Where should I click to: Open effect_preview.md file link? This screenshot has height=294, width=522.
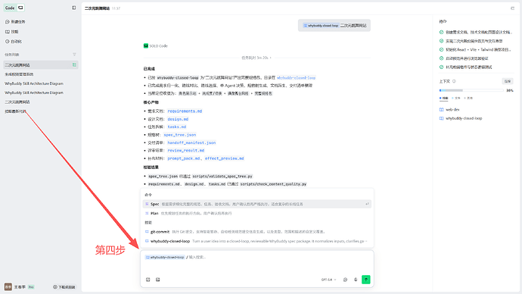tap(225, 158)
